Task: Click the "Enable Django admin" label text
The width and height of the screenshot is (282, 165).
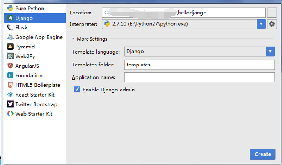Action: tap(109, 90)
